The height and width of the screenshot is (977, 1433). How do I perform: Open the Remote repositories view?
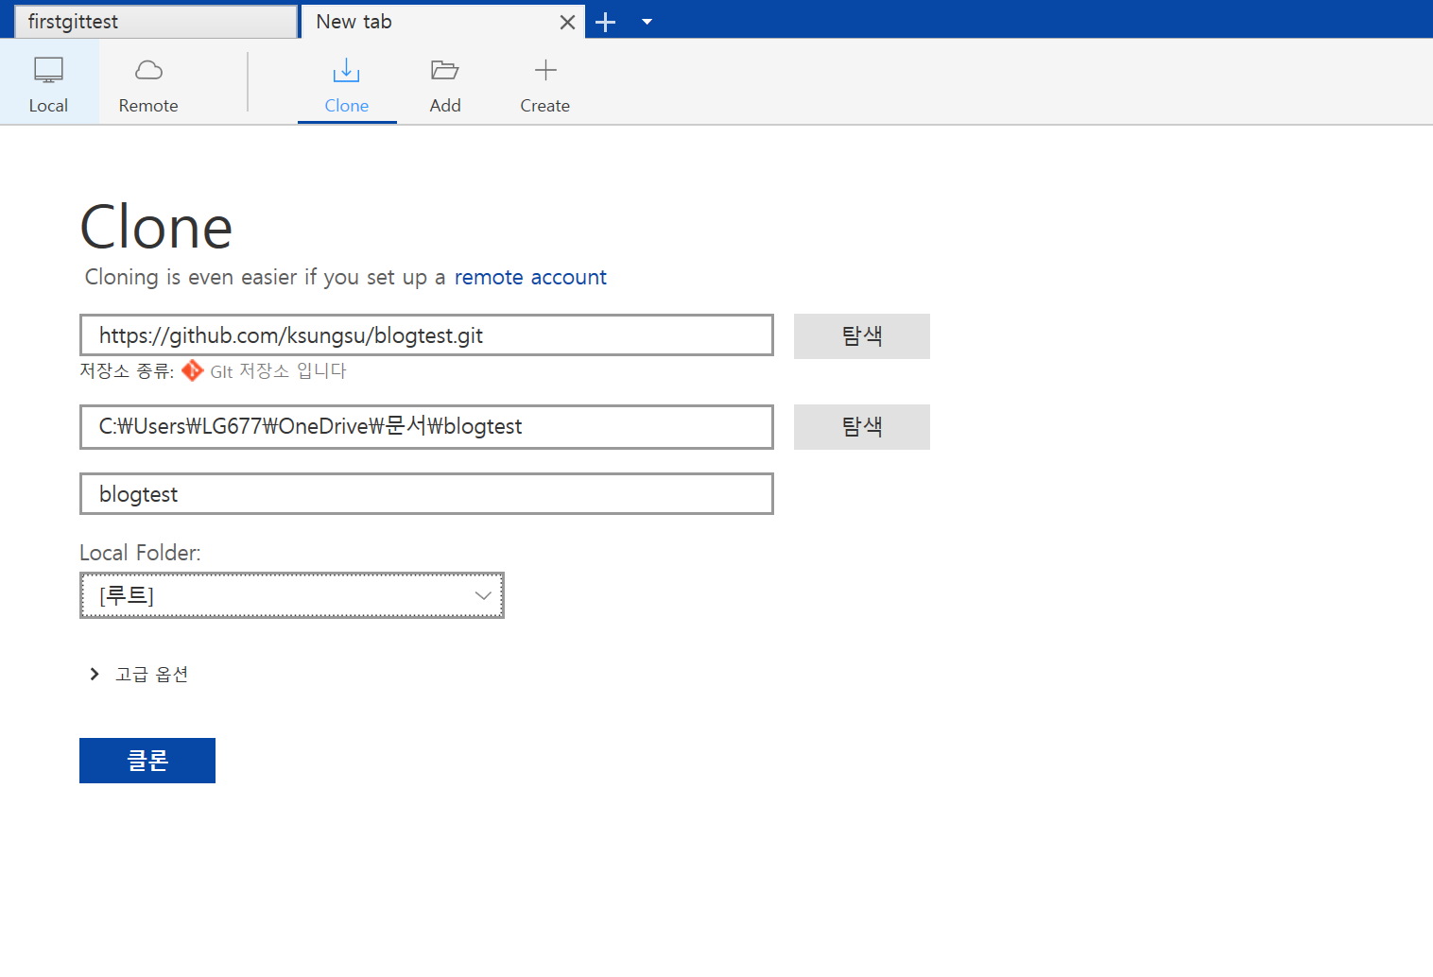click(x=148, y=83)
